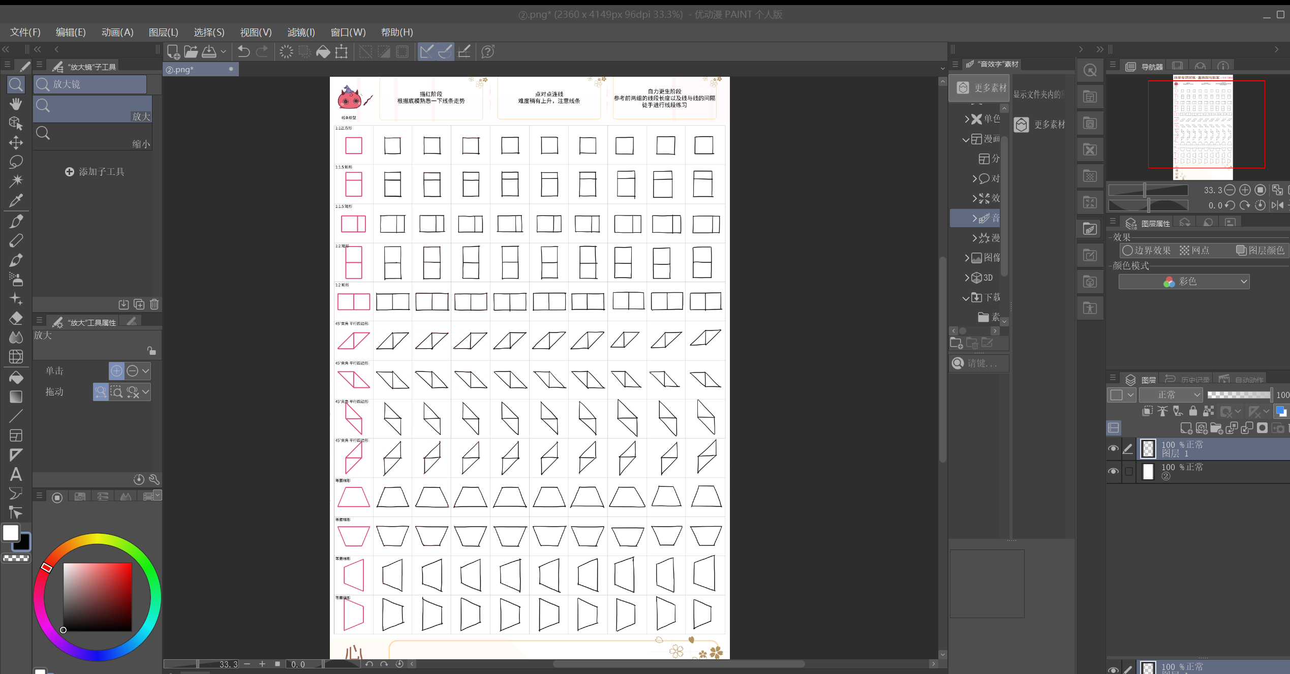Open the 图层(L) menu
Screen dimensions: 1290x674
coord(163,33)
